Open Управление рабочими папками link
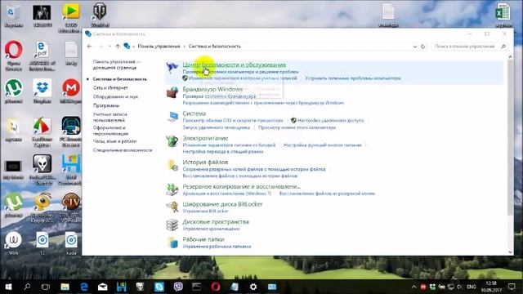Viewport: 523px width, 294px height. click(217, 247)
